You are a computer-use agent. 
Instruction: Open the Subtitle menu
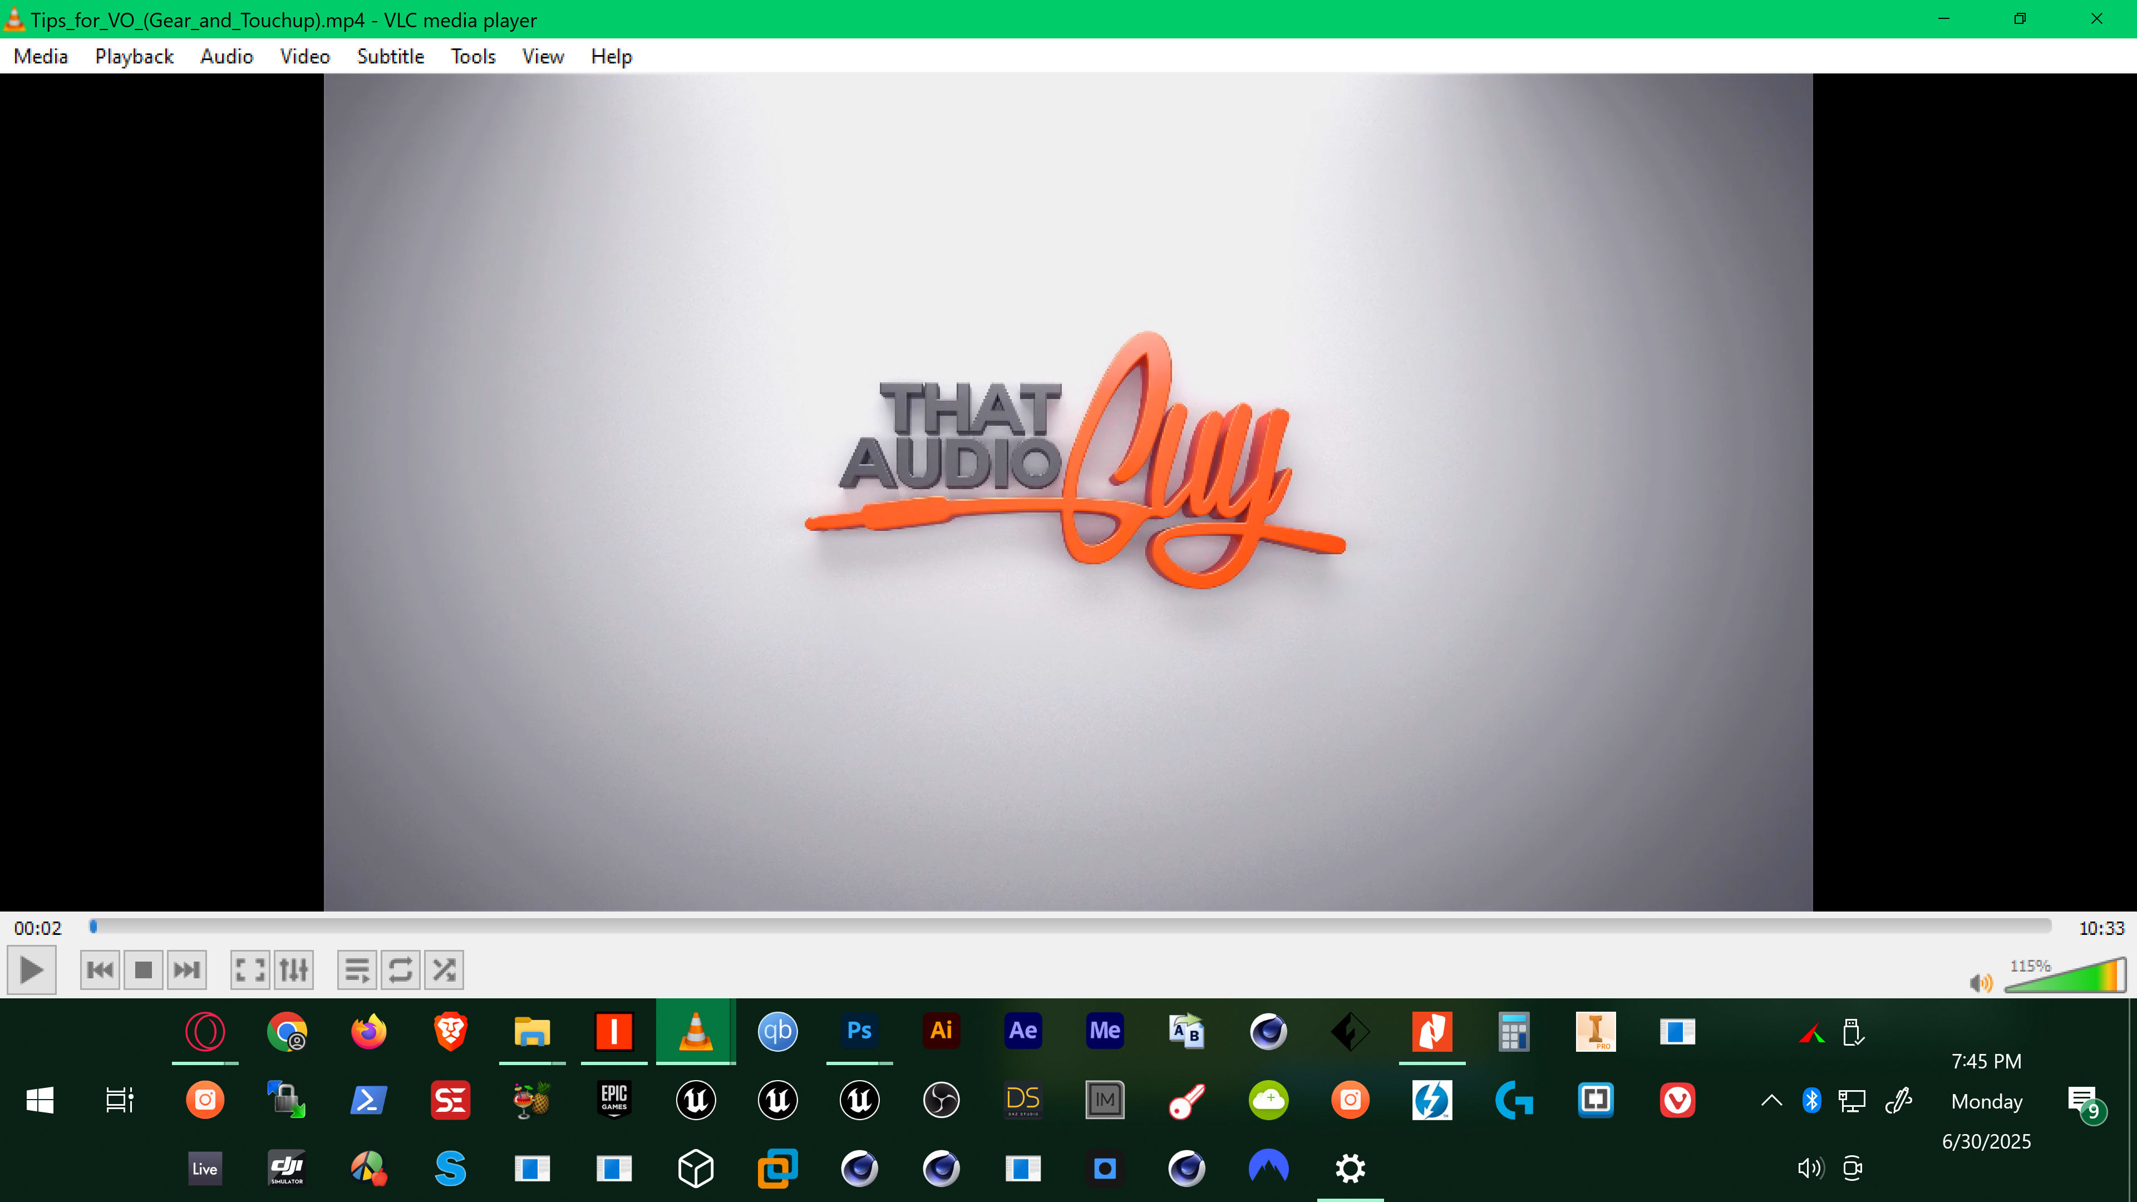(x=391, y=56)
